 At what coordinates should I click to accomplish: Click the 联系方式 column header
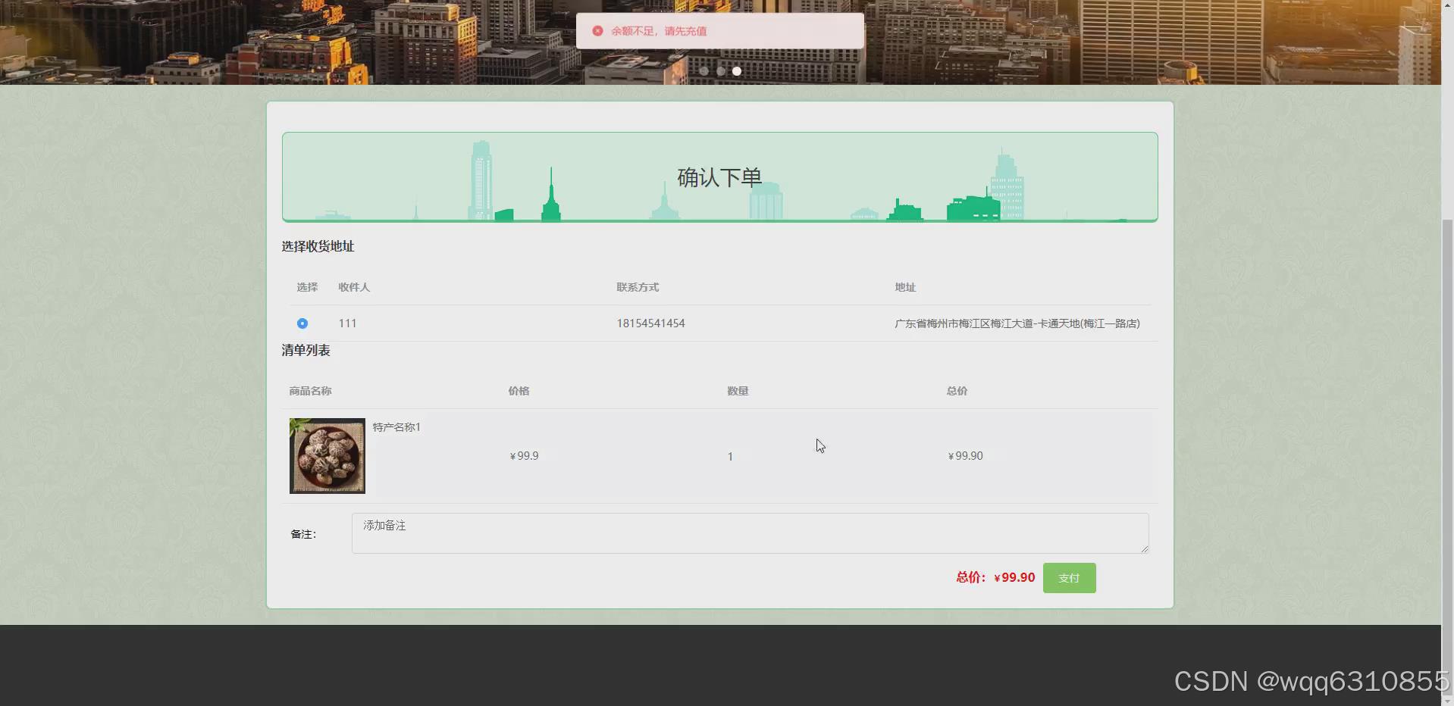pyautogui.click(x=638, y=287)
